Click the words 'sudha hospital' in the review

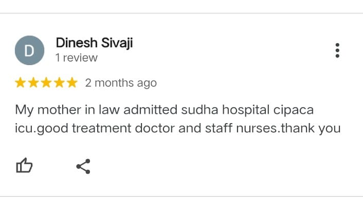pyautogui.click(x=225, y=110)
